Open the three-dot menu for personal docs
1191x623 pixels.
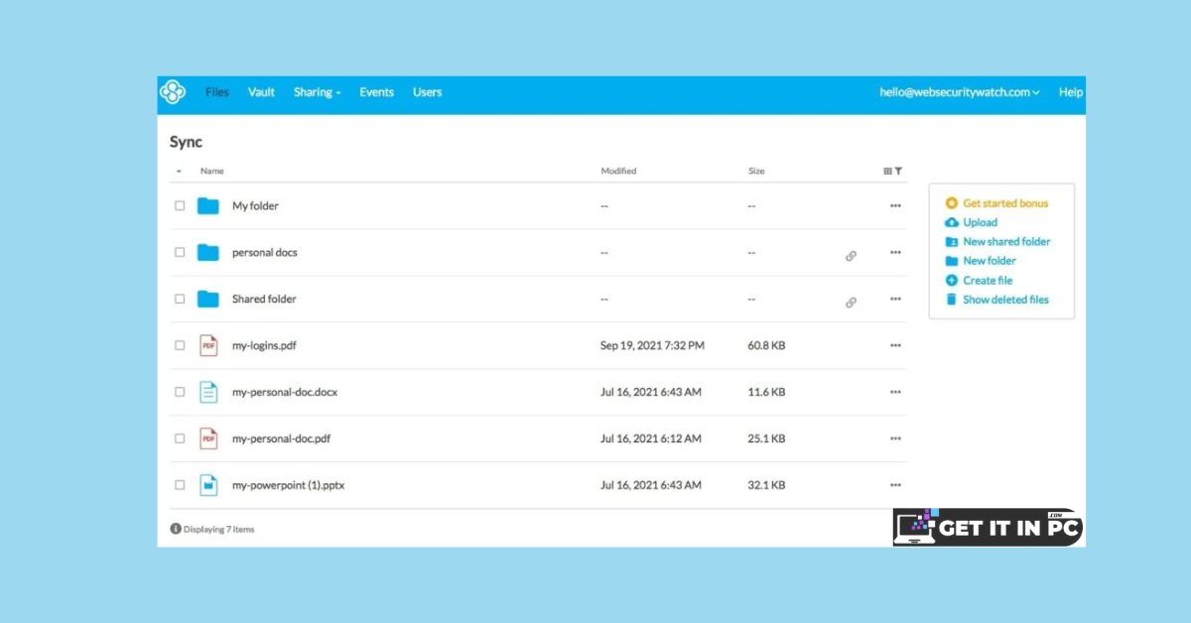[895, 253]
